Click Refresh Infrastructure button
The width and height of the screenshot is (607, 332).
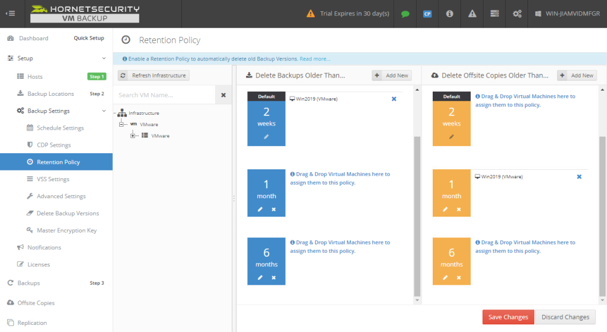tap(154, 75)
